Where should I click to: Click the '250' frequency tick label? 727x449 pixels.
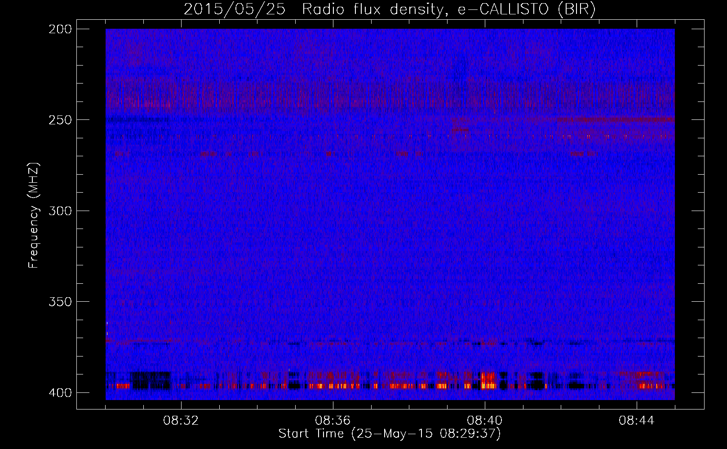(x=60, y=120)
